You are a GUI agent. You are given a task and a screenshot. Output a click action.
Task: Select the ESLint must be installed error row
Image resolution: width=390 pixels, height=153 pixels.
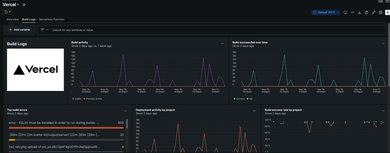66,125
